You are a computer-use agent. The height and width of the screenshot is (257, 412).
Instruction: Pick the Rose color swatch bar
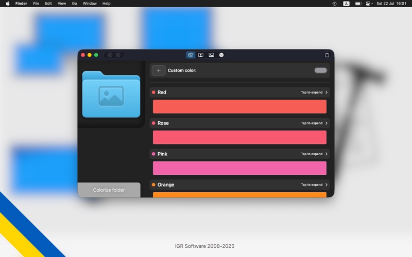(x=239, y=137)
